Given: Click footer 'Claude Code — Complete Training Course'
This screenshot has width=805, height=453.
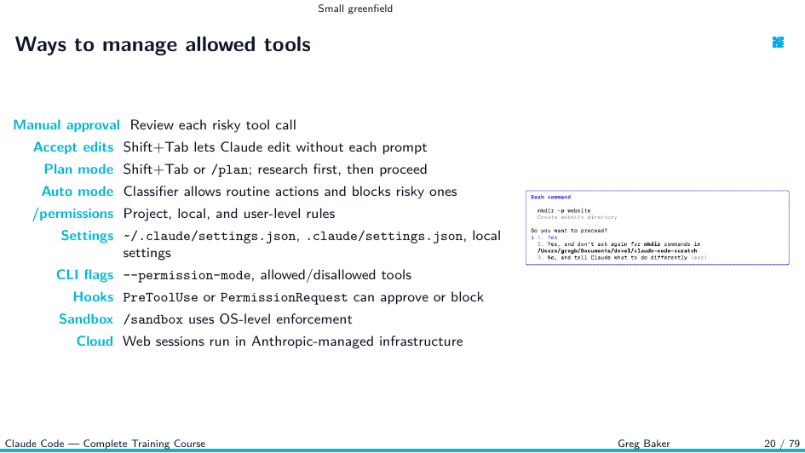Looking at the screenshot, I should [106, 444].
